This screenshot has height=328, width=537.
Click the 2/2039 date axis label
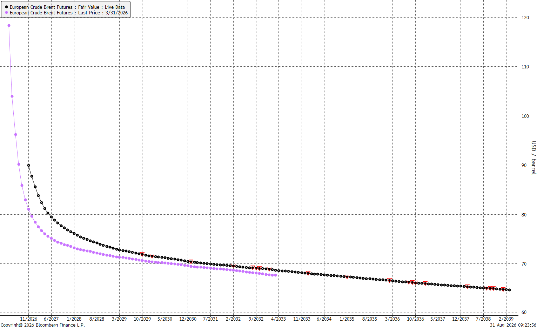506,319
